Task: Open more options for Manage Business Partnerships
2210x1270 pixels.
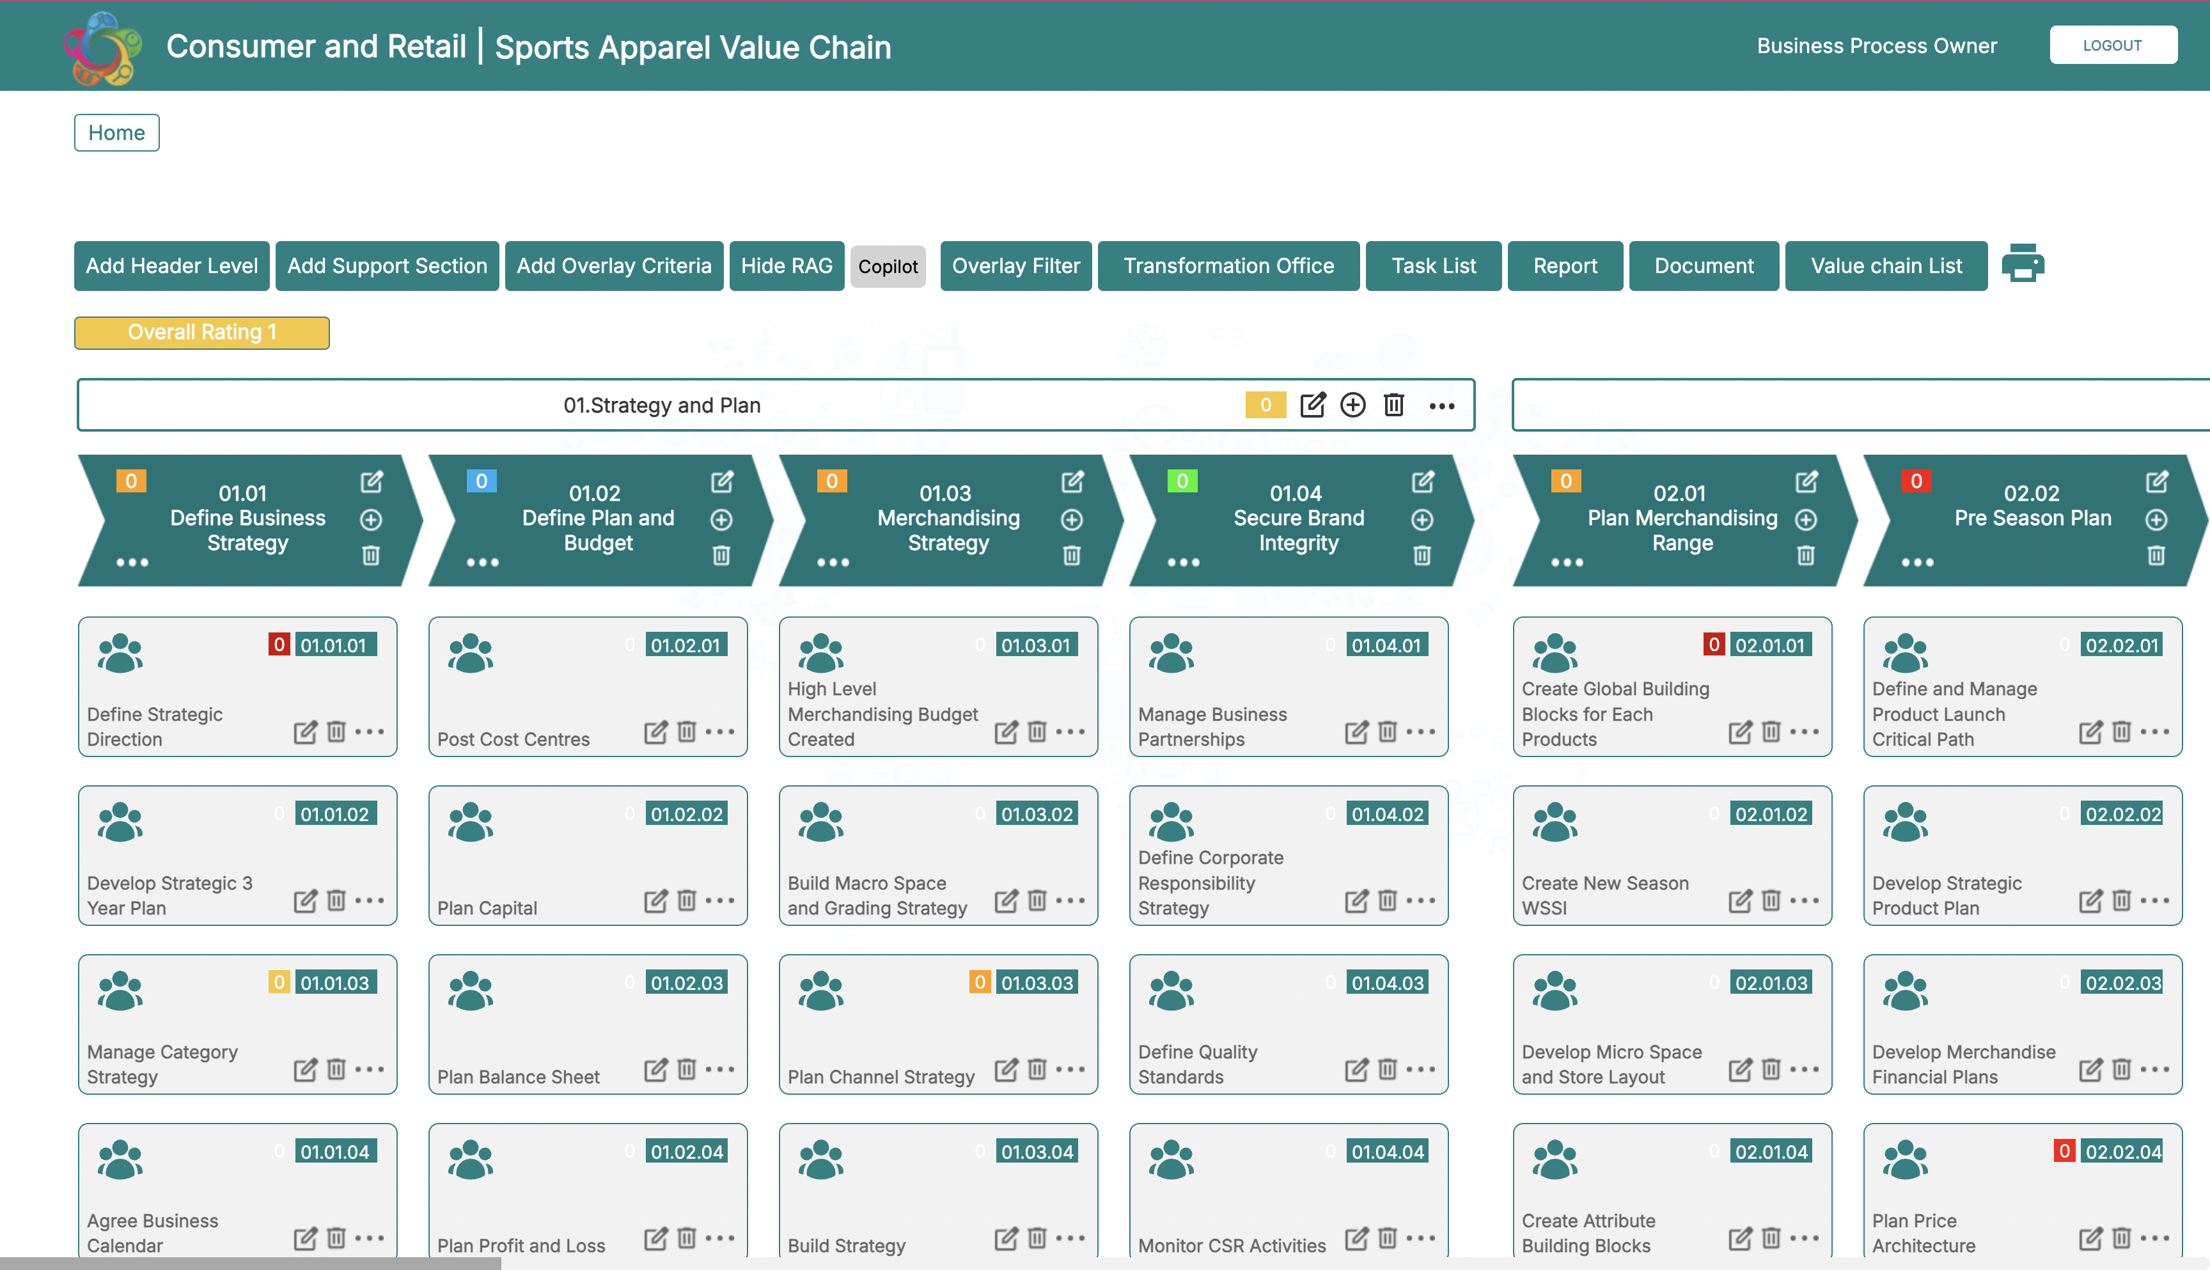Action: coord(1421,731)
